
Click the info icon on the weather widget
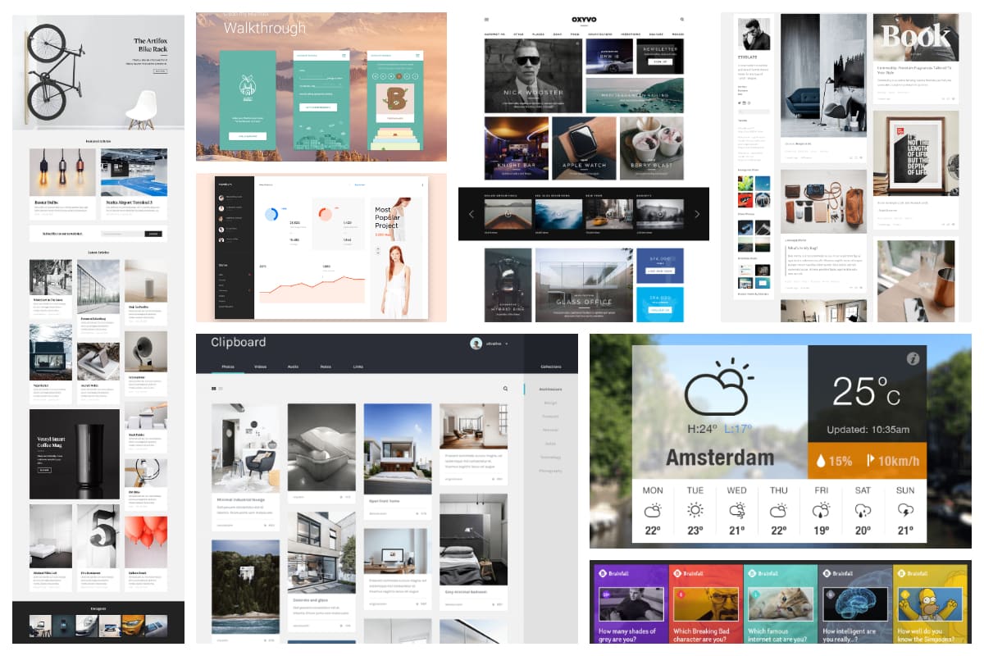pos(913,359)
